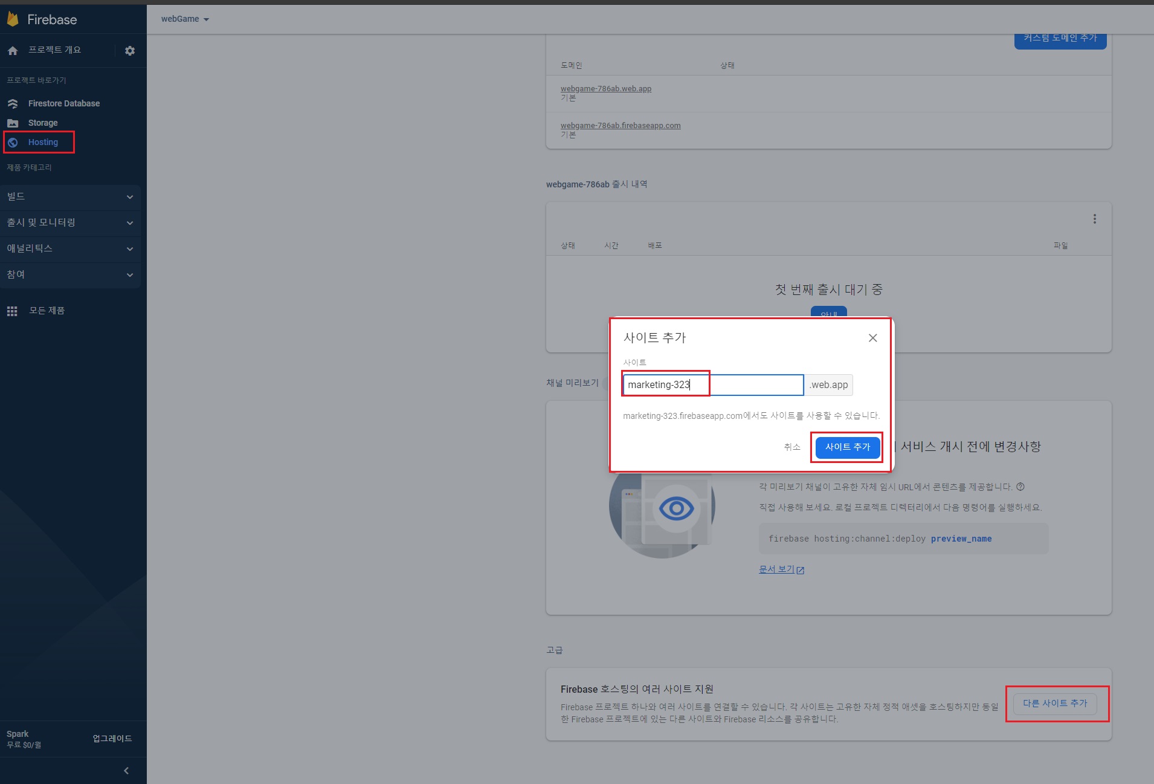1154x784 pixels.
Task: Click 업그레이드 plan button
Action: [x=112, y=738]
